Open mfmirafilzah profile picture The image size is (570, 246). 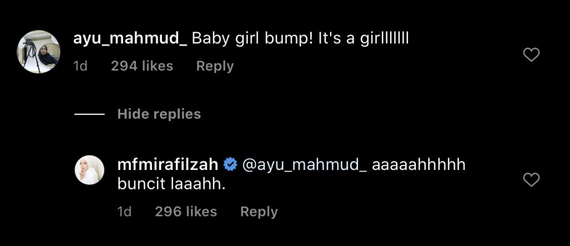pos(90,169)
